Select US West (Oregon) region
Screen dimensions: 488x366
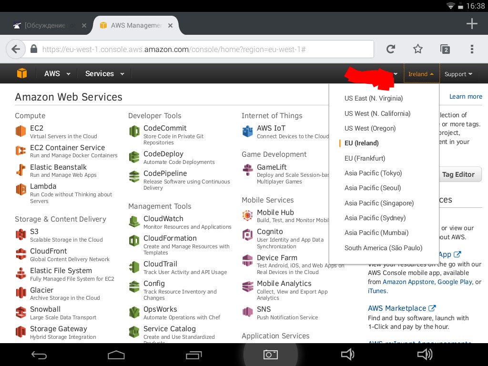pyautogui.click(x=370, y=128)
